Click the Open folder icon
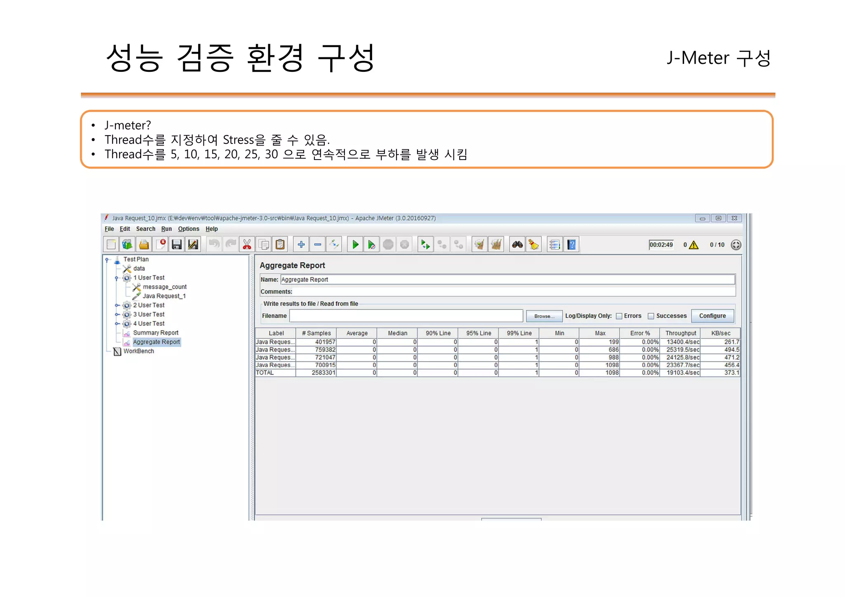 click(x=144, y=245)
